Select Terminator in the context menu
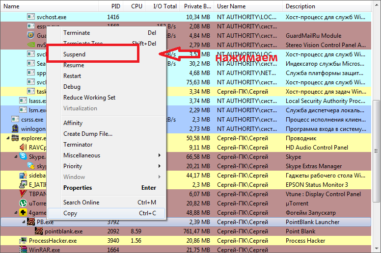381x253 pixels. pyautogui.click(x=107, y=145)
